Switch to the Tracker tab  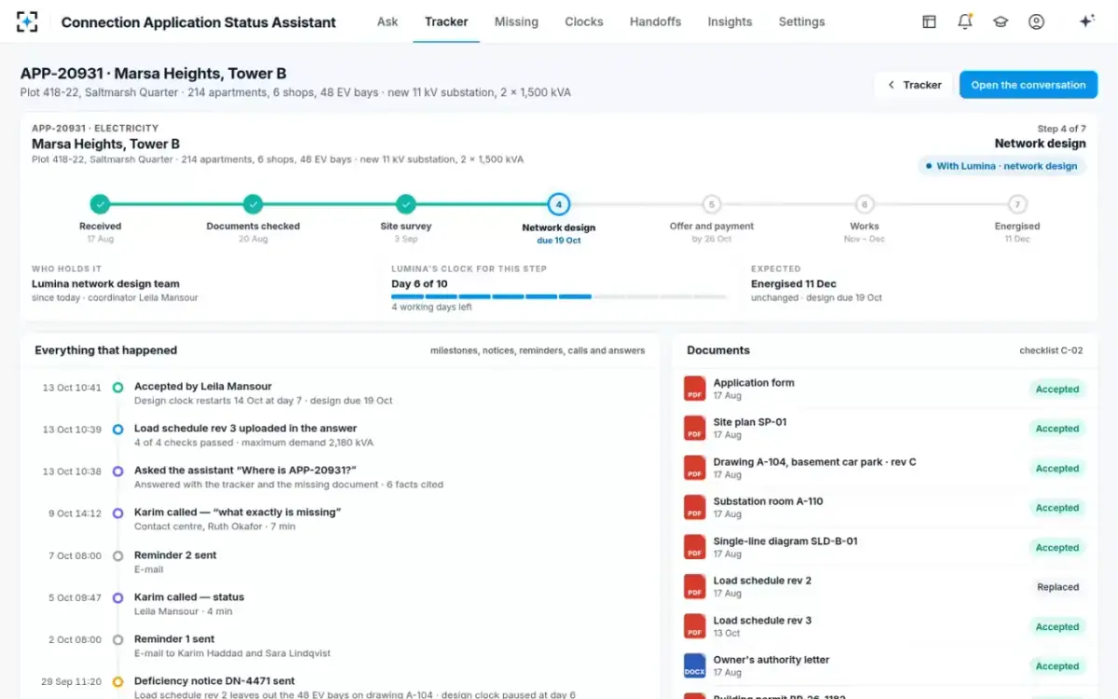[x=446, y=21]
